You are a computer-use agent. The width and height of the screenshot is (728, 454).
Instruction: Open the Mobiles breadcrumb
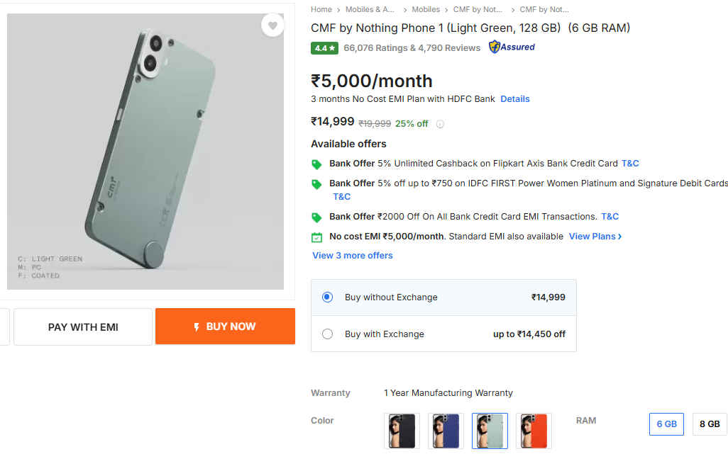tap(426, 10)
